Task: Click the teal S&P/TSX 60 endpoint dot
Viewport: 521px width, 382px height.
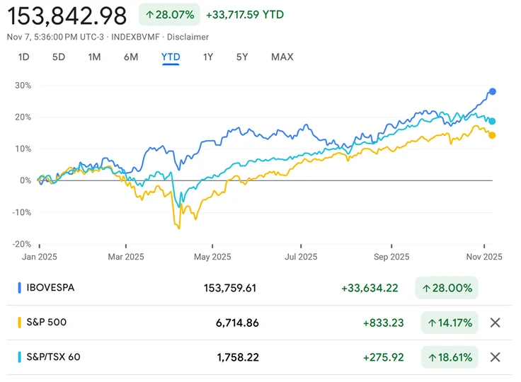Action: click(492, 121)
